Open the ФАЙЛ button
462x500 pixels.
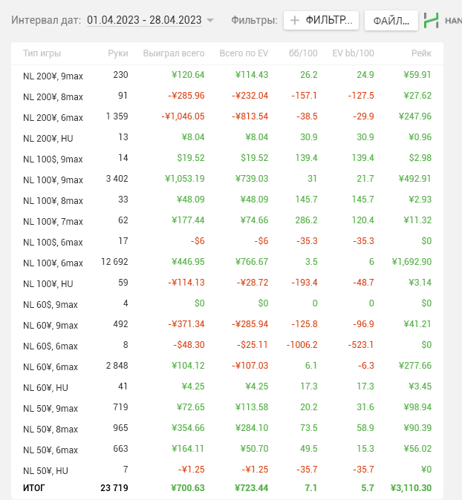391,21
